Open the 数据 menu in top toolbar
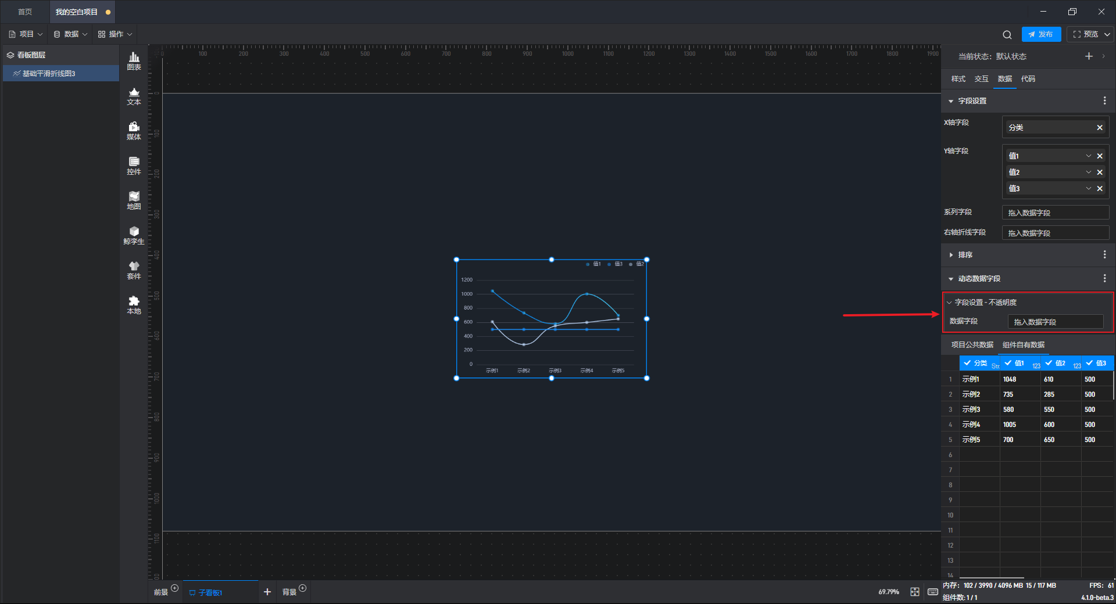 coord(70,34)
